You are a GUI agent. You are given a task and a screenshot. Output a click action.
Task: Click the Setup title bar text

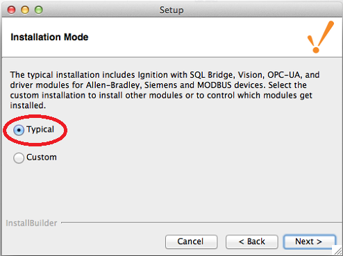[171, 10]
